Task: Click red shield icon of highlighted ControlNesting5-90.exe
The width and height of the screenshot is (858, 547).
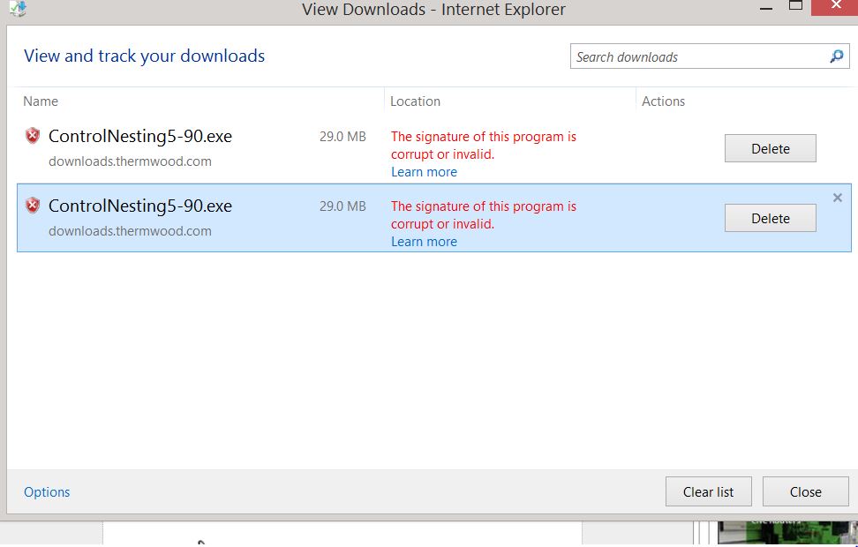Action: click(x=33, y=206)
